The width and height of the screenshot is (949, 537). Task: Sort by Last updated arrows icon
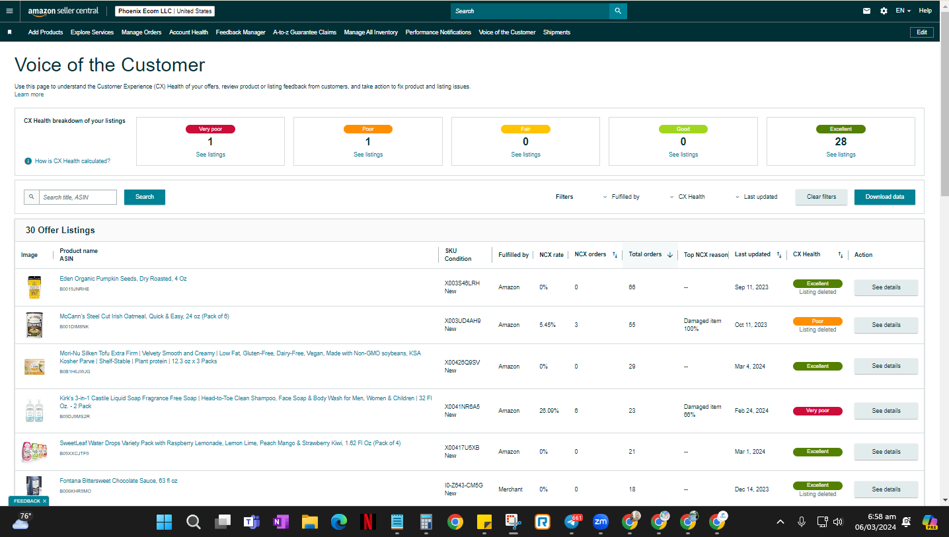pyautogui.click(x=779, y=255)
